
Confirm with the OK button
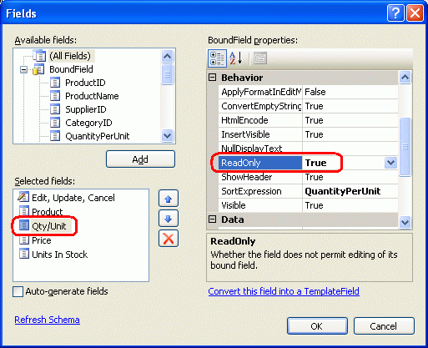point(317,326)
